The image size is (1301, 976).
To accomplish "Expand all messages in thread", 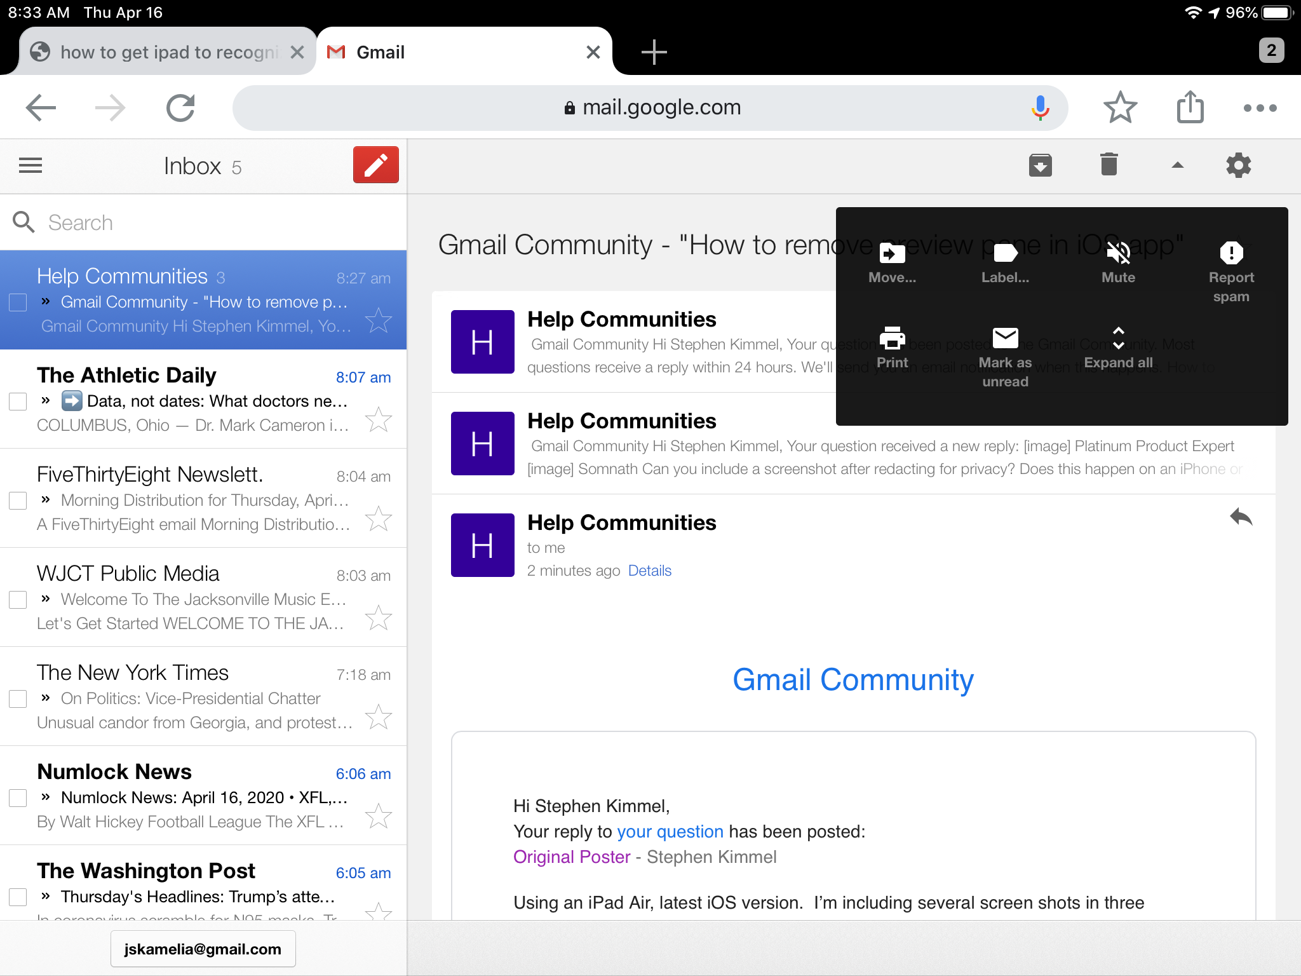I will click(x=1118, y=348).
